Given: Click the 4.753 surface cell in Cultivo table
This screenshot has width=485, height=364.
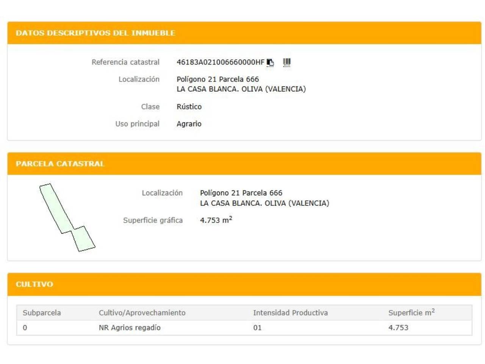Looking at the screenshot, I should tap(398, 328).
